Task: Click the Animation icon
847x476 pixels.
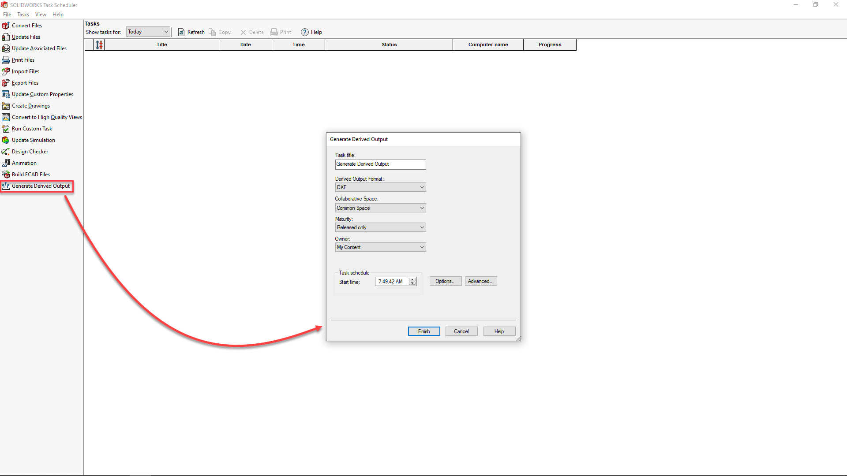Action: [7, 163]
